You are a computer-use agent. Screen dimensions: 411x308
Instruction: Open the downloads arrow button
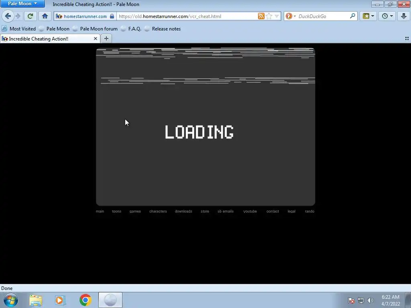[x=404, y=16]
